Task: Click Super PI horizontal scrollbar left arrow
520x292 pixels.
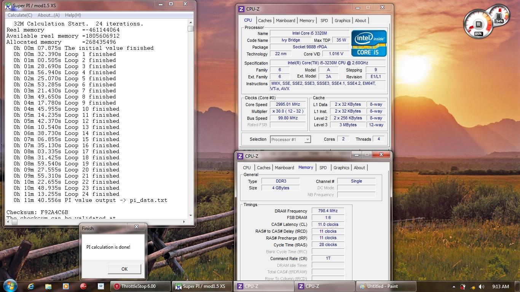Action: tap(9, 222)
